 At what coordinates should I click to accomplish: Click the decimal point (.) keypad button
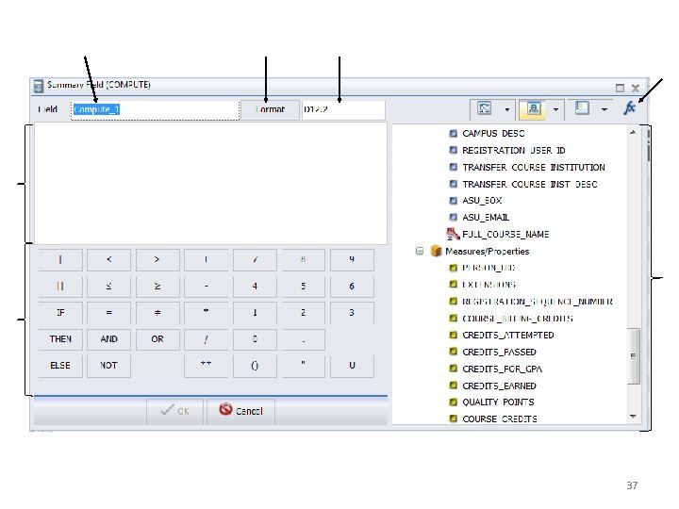point(303,339)
